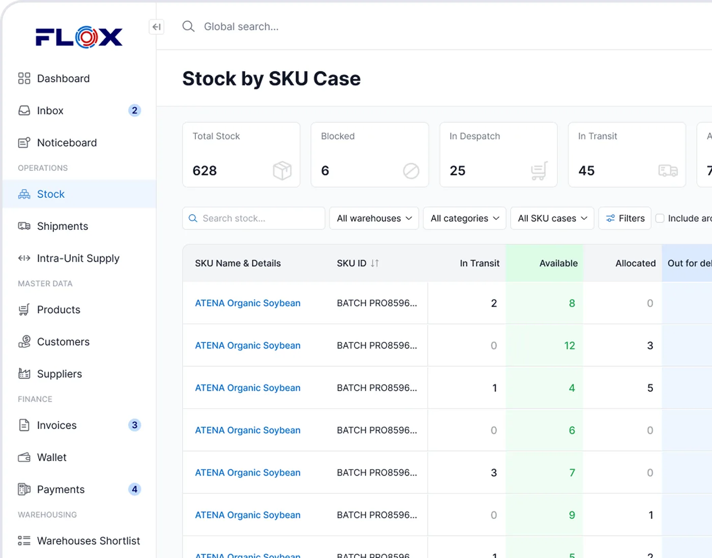Sort by SKU ID using the sort arrows
The height and width of the screenshot is (558, 712).
click(x=375, y=263)
